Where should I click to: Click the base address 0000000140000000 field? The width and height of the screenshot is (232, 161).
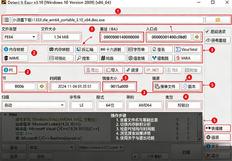point(121,37)
